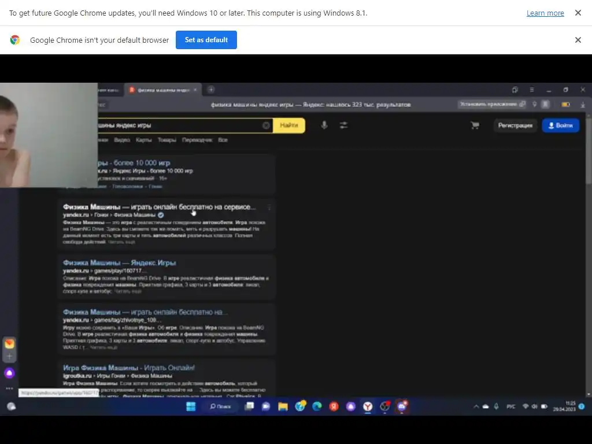
Task: Open the Learn more link about Chrome updates
Action: click(545, 13)
